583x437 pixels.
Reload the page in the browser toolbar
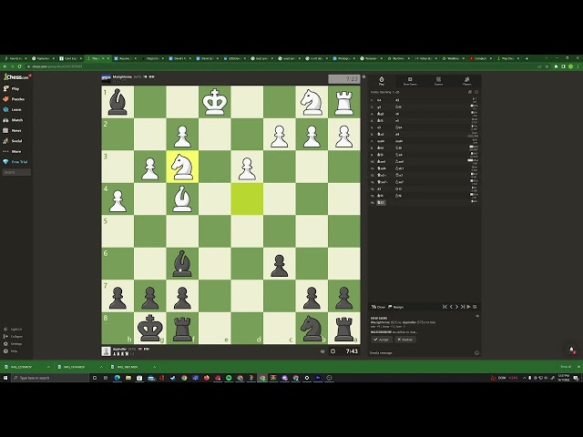(x=19, y=66)
